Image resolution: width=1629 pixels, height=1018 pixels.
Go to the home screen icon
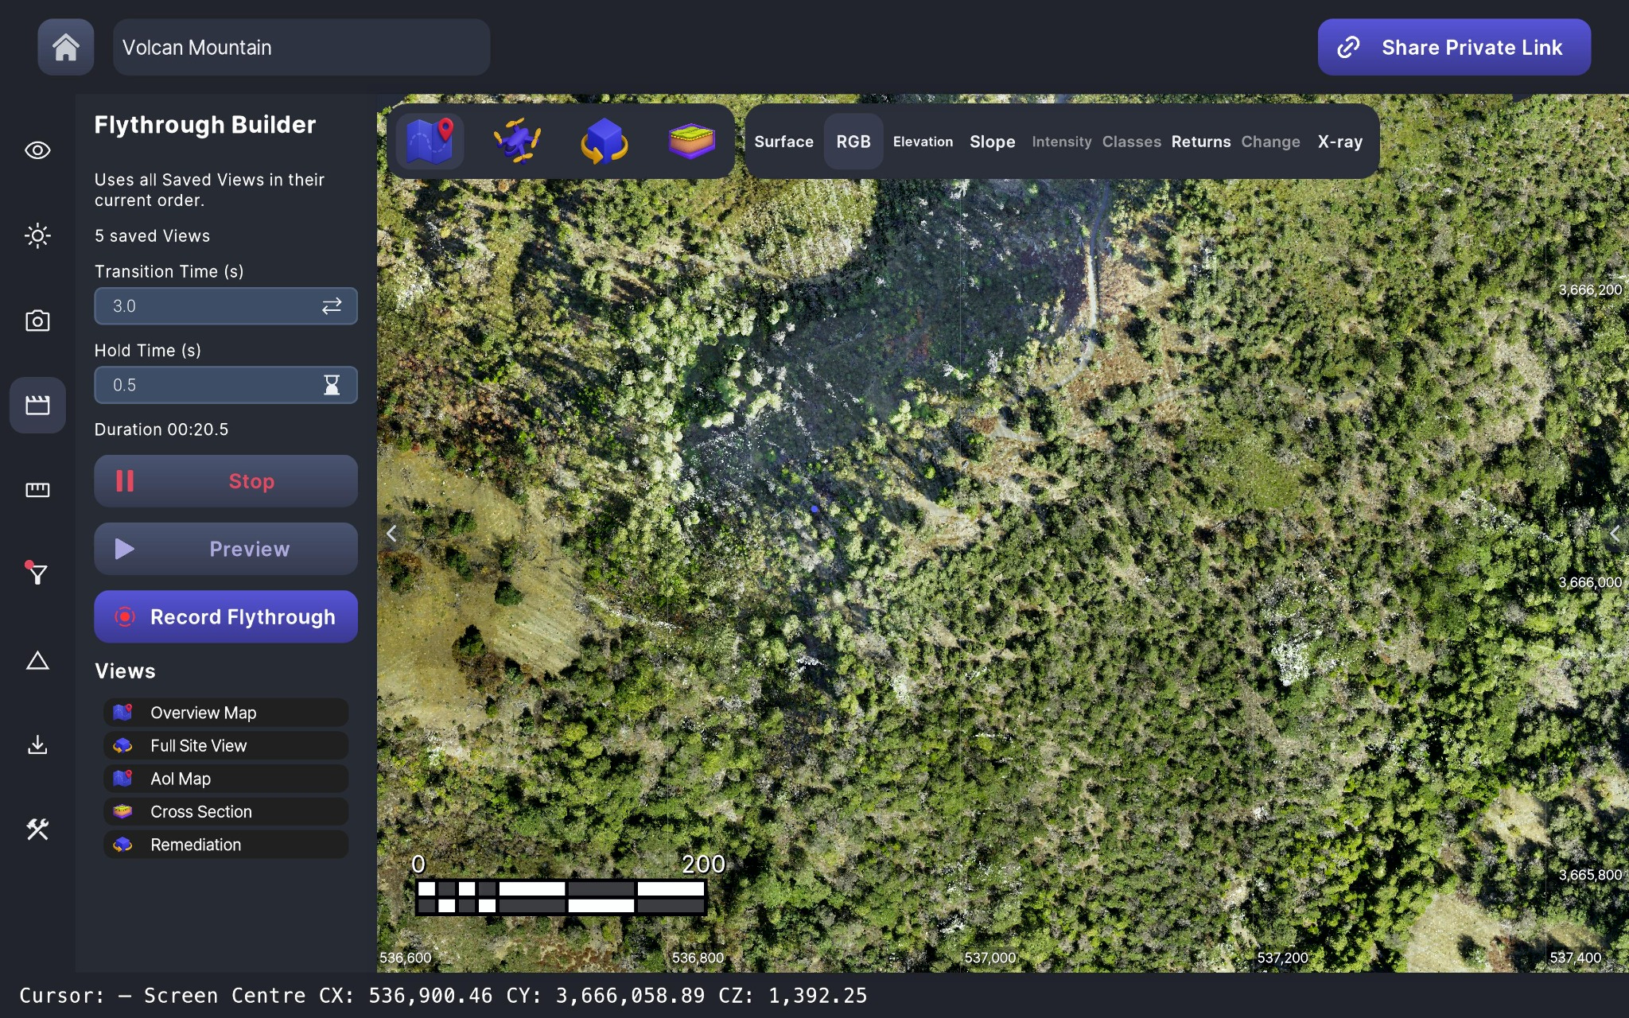pyautogui.click(x=66, y=48)
